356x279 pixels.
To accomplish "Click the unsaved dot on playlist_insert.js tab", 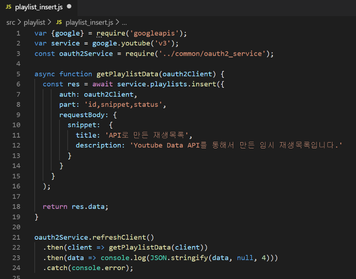I will pyautogui.click(x=69, y=7).
